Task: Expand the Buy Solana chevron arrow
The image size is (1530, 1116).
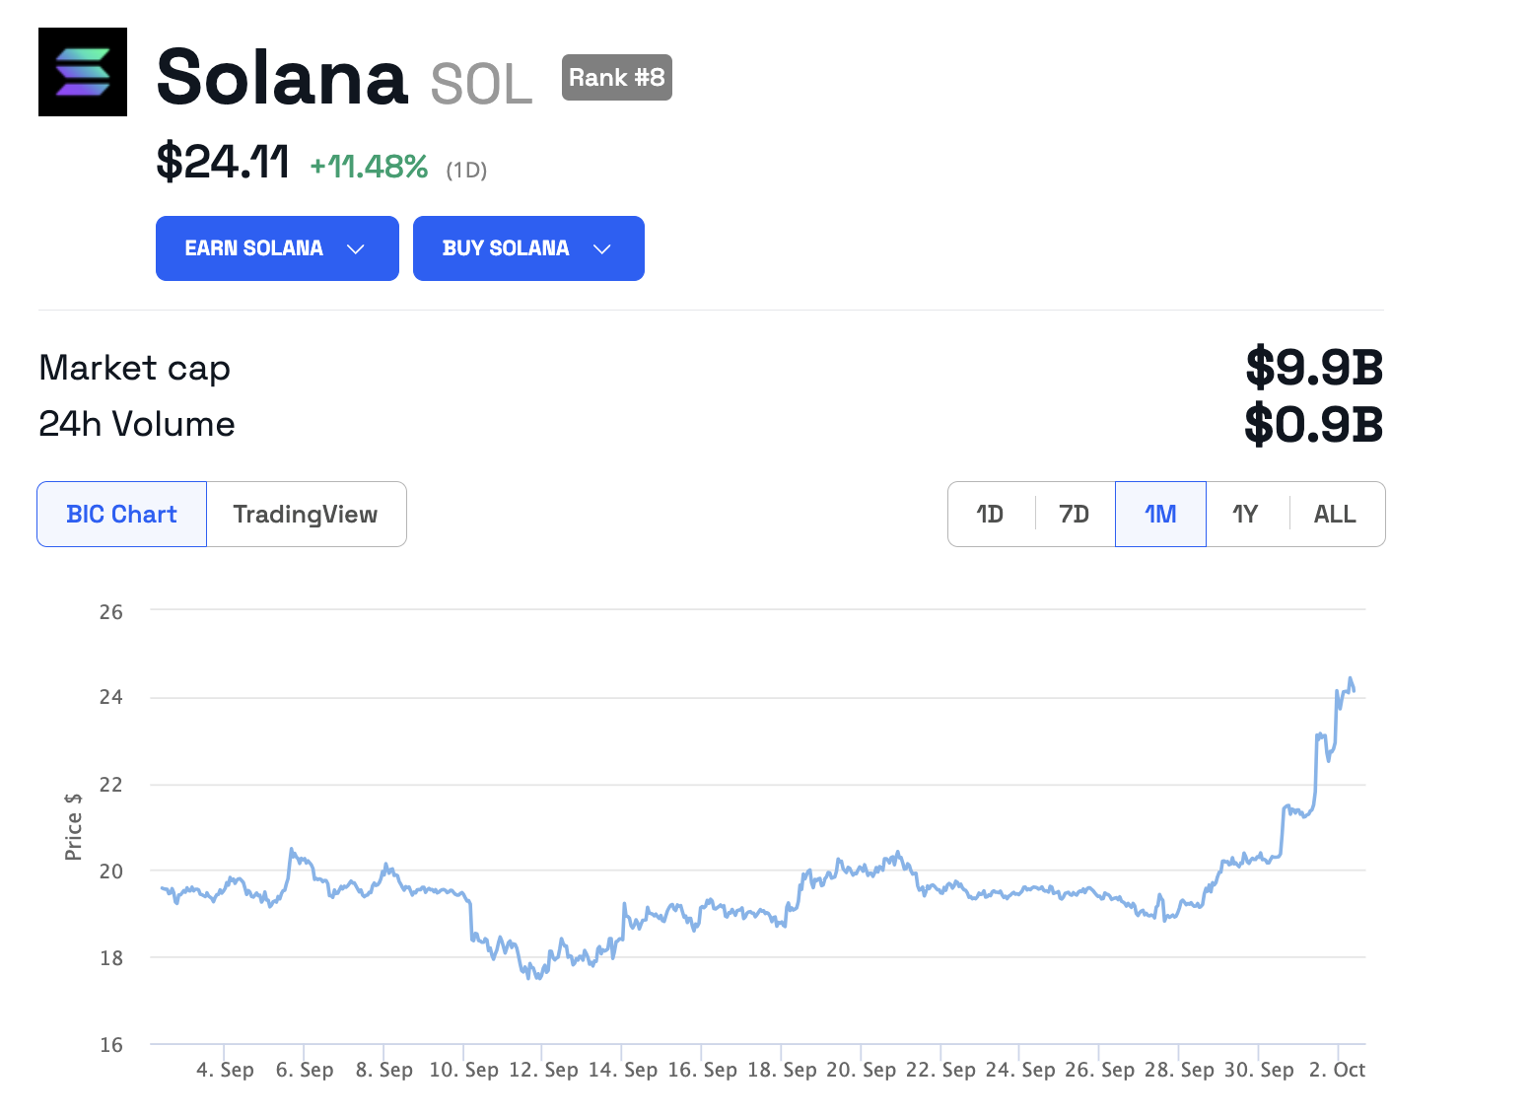Action: (602, 249)
